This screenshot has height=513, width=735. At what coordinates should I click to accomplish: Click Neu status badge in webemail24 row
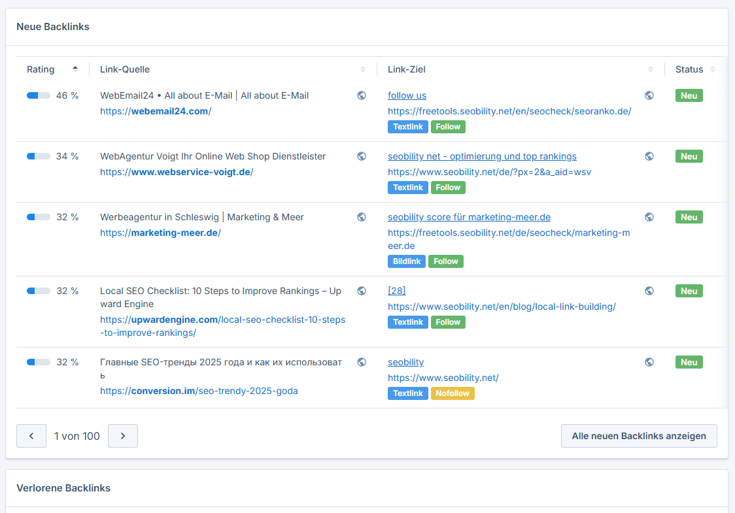click(689, 95)
